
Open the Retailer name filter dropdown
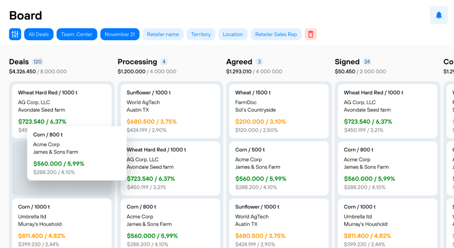coord(163,34)
